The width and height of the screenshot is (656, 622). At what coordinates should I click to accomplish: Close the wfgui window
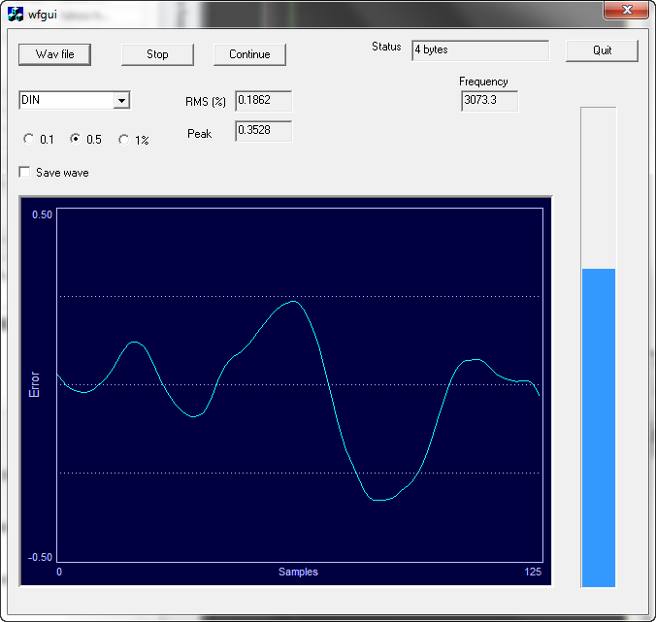[x=626, y=10]
